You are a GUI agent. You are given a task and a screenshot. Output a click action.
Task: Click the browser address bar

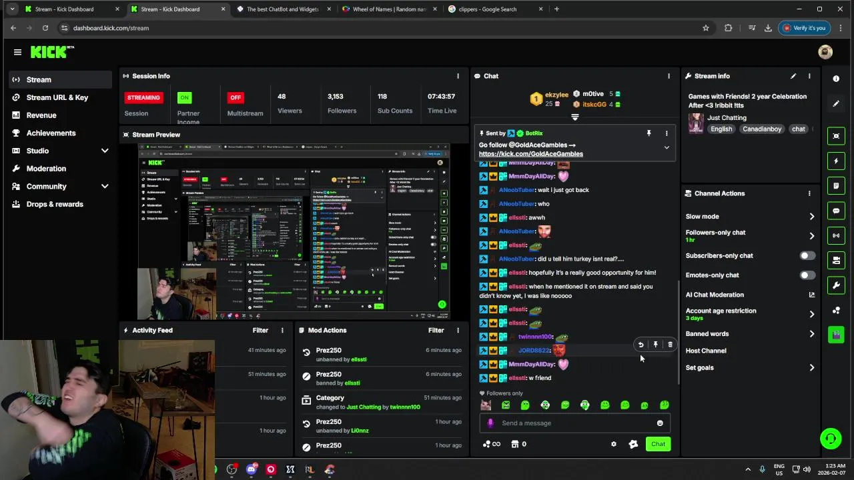384,28
